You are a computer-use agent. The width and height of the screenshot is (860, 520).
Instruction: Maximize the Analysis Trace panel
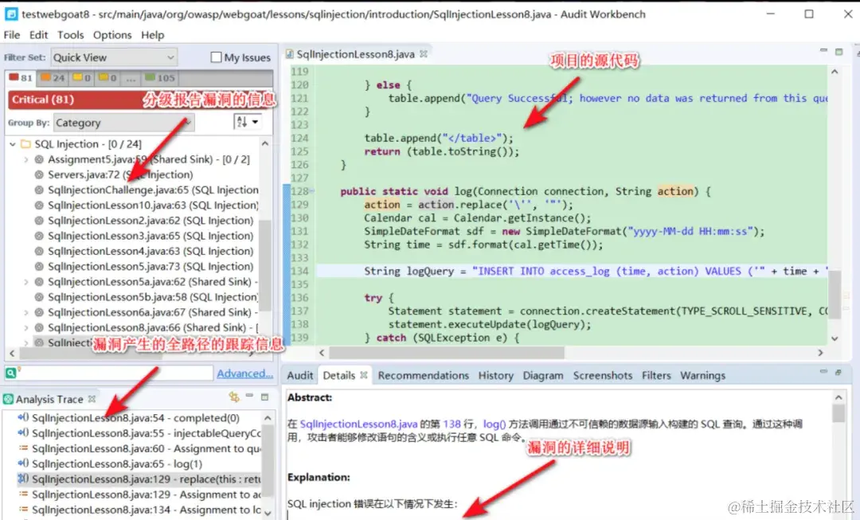pos(264,397)
